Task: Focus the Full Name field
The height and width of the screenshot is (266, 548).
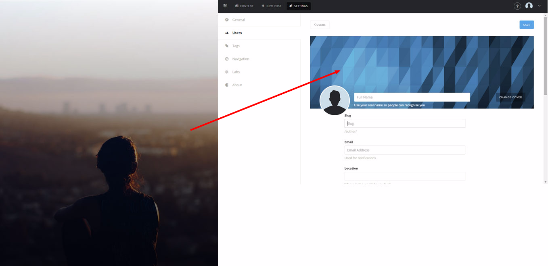Action: (x=412, y=97)
